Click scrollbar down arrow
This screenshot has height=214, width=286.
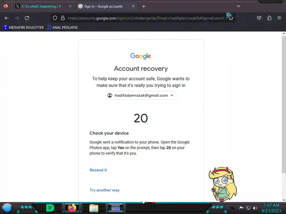tap(284, 200)
